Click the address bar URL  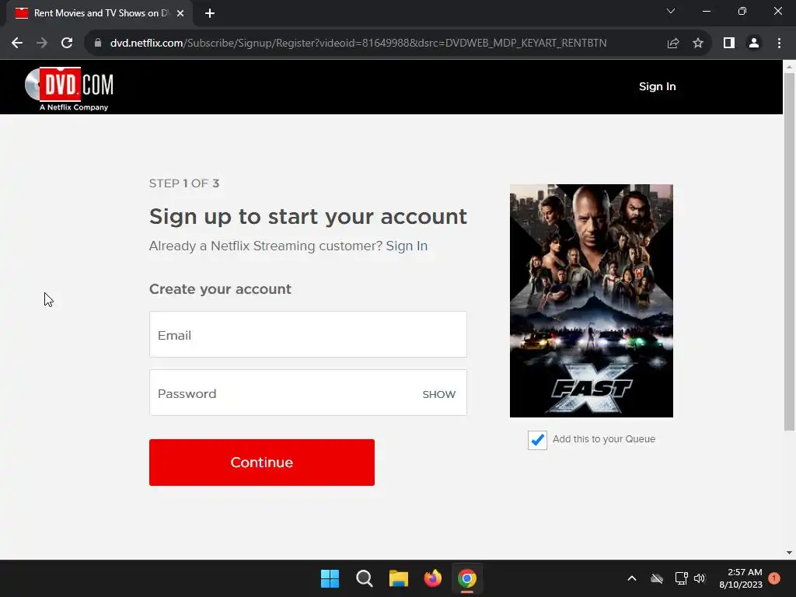tap(358, 43)
